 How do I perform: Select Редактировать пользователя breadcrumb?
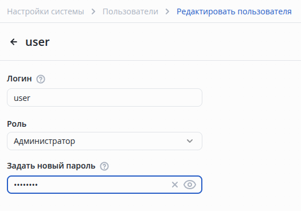tap(234, 11)
